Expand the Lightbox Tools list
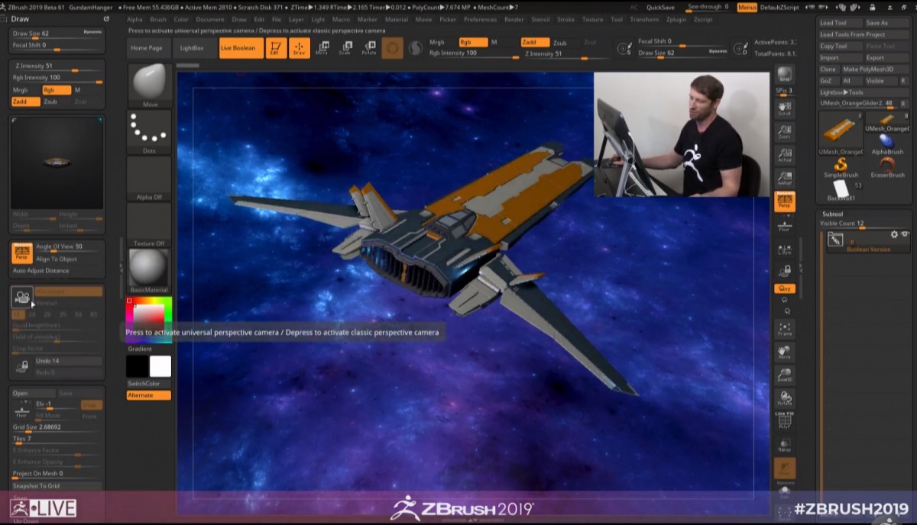 click(841, 92)
